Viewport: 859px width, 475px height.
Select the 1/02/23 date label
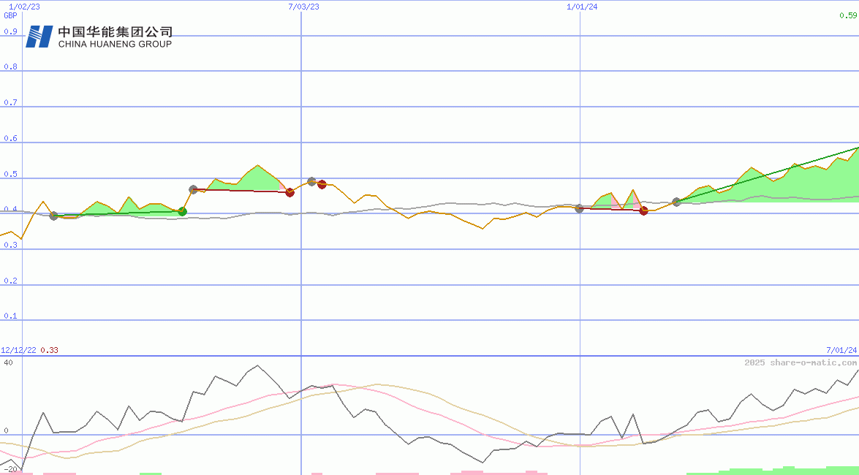coord(23,6)
